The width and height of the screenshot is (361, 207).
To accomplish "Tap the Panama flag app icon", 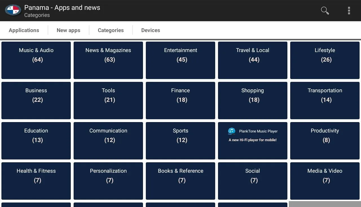I will pyautogui.click(x=13, y=10).
